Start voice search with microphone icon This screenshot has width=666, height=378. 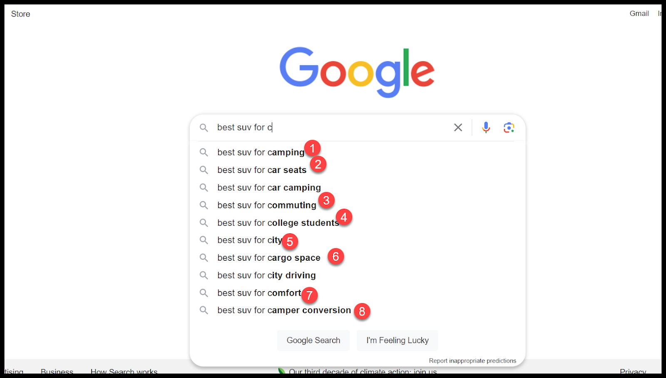pos(486,128)
